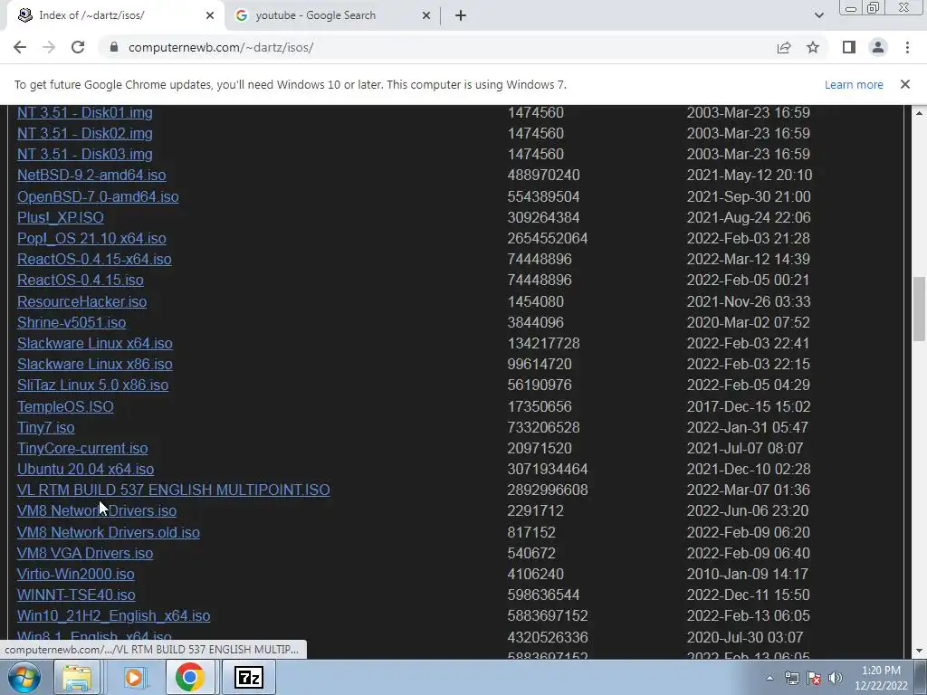
Task: Download 'NT 3.51 - Disk02.img'
Action: pos(84,134)
